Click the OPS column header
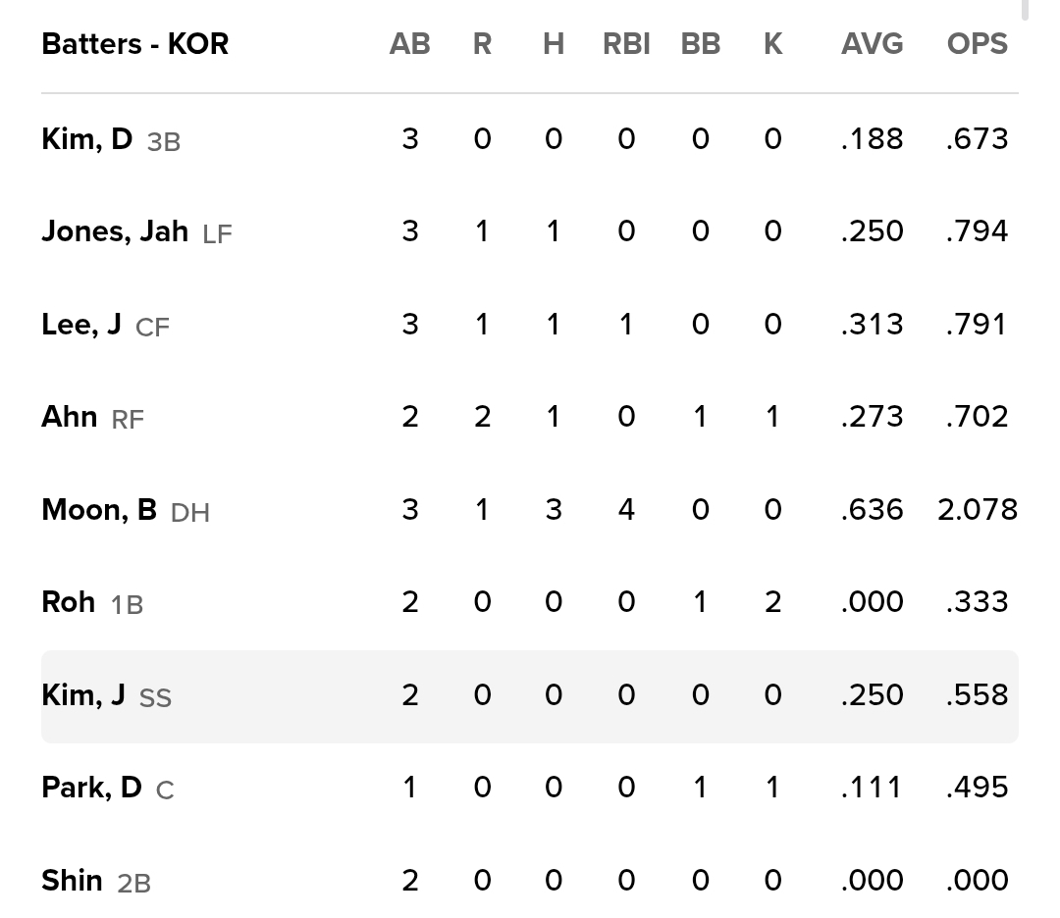Viewport: 1060px width, 918px height. pos(977,44)
